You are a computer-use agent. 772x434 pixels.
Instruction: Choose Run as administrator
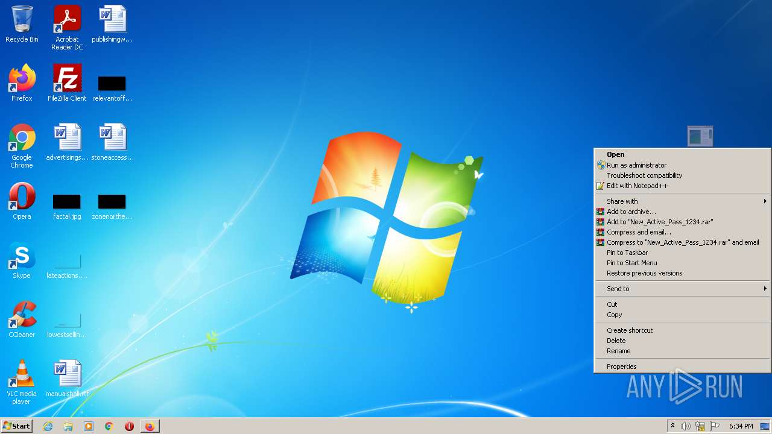coord(682,165)
